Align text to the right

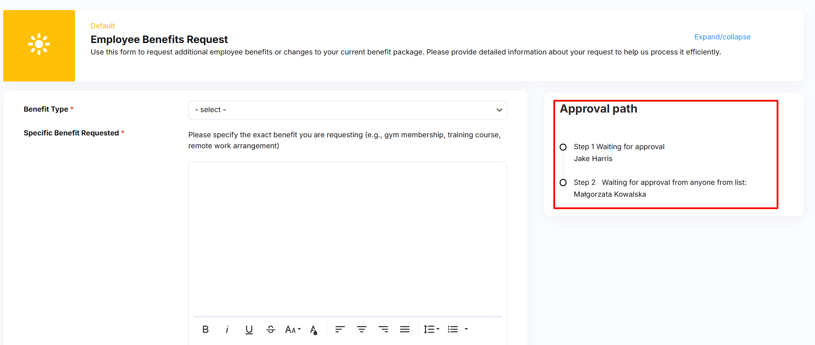click(383, 329)
